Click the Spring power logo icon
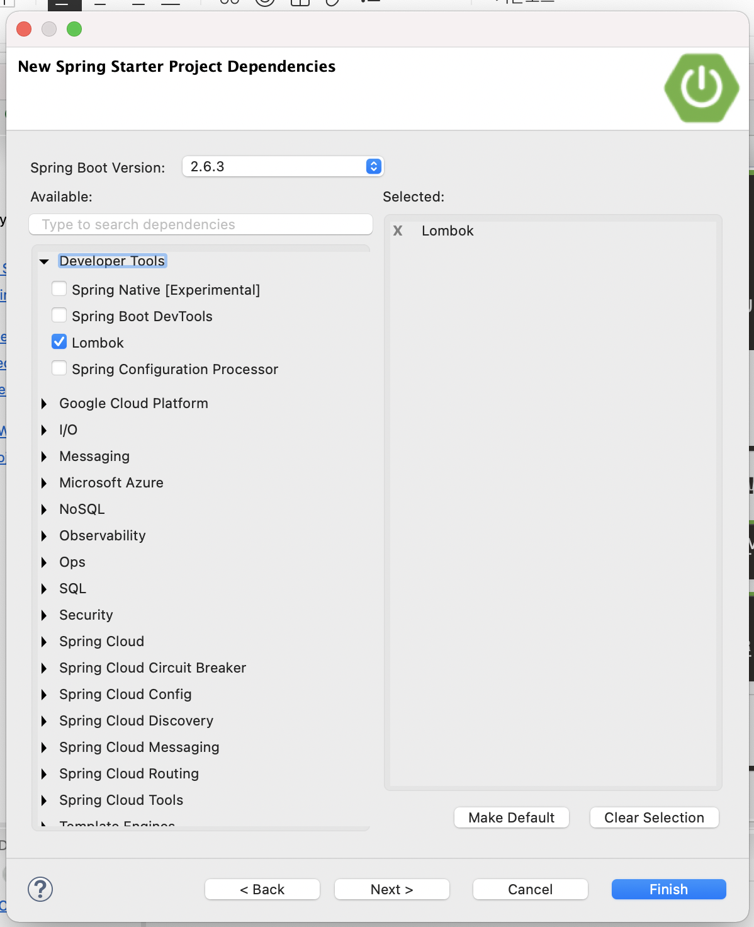The height and width of the screenshot is (927, 754). [x=702, y=88]
